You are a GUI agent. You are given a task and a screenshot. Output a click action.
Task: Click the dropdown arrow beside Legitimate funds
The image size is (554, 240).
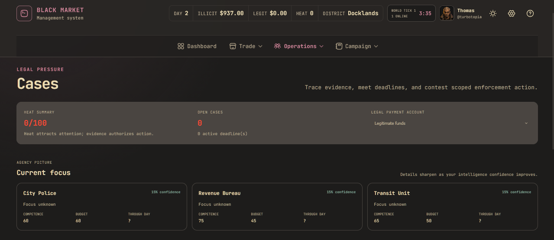click(x=526, y=123)
